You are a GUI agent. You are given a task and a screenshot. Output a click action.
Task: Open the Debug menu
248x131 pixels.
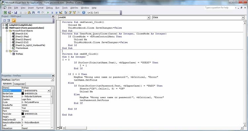(x=49, y=8)
